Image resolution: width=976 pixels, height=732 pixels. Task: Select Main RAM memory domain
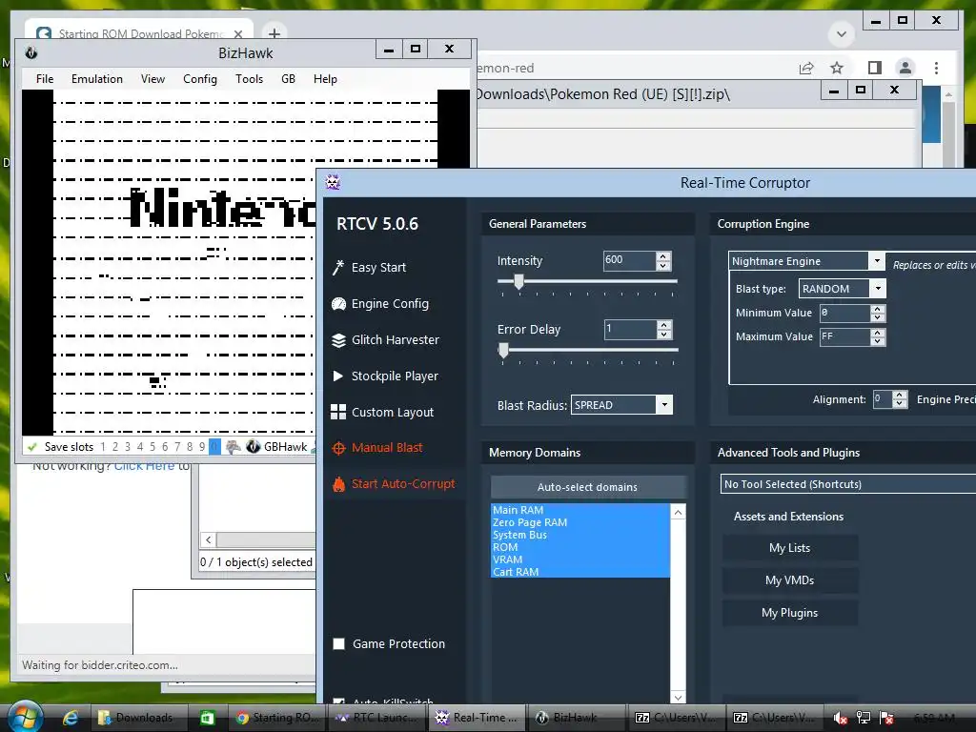coord(580,510)
